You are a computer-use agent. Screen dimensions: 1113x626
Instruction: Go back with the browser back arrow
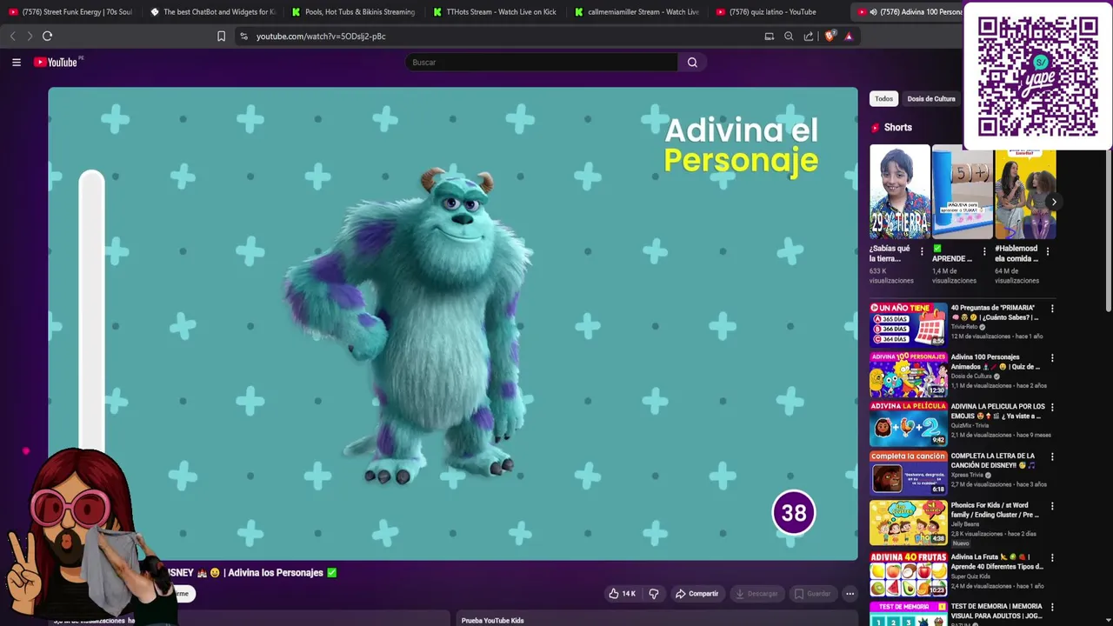pos(12,36)
